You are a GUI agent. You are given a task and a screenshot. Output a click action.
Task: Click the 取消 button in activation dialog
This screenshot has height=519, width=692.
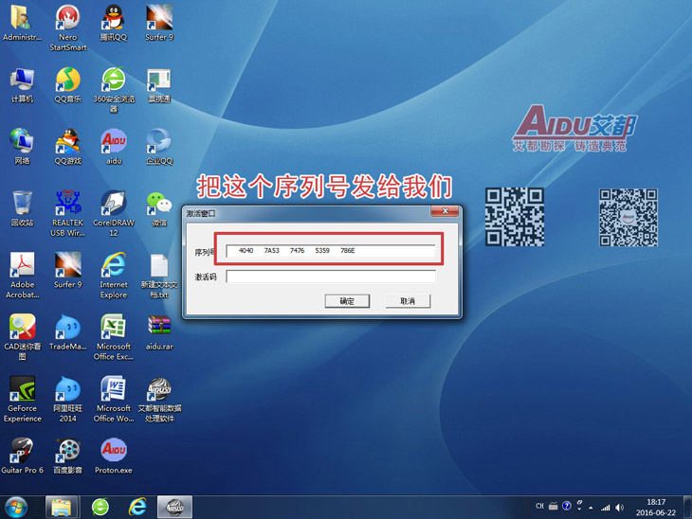coord(408,301)
